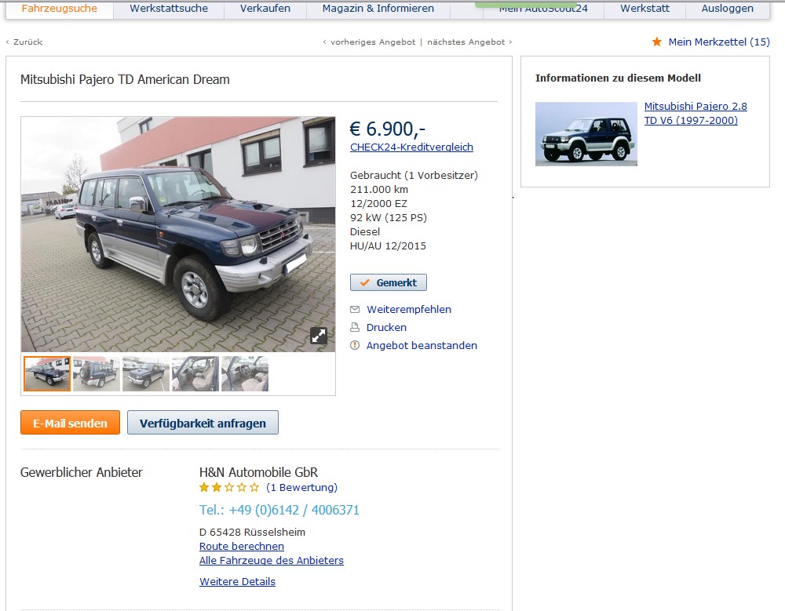Click the warning icon for Angebot beanstanden
785x611 pixels.
click(355, 345)
